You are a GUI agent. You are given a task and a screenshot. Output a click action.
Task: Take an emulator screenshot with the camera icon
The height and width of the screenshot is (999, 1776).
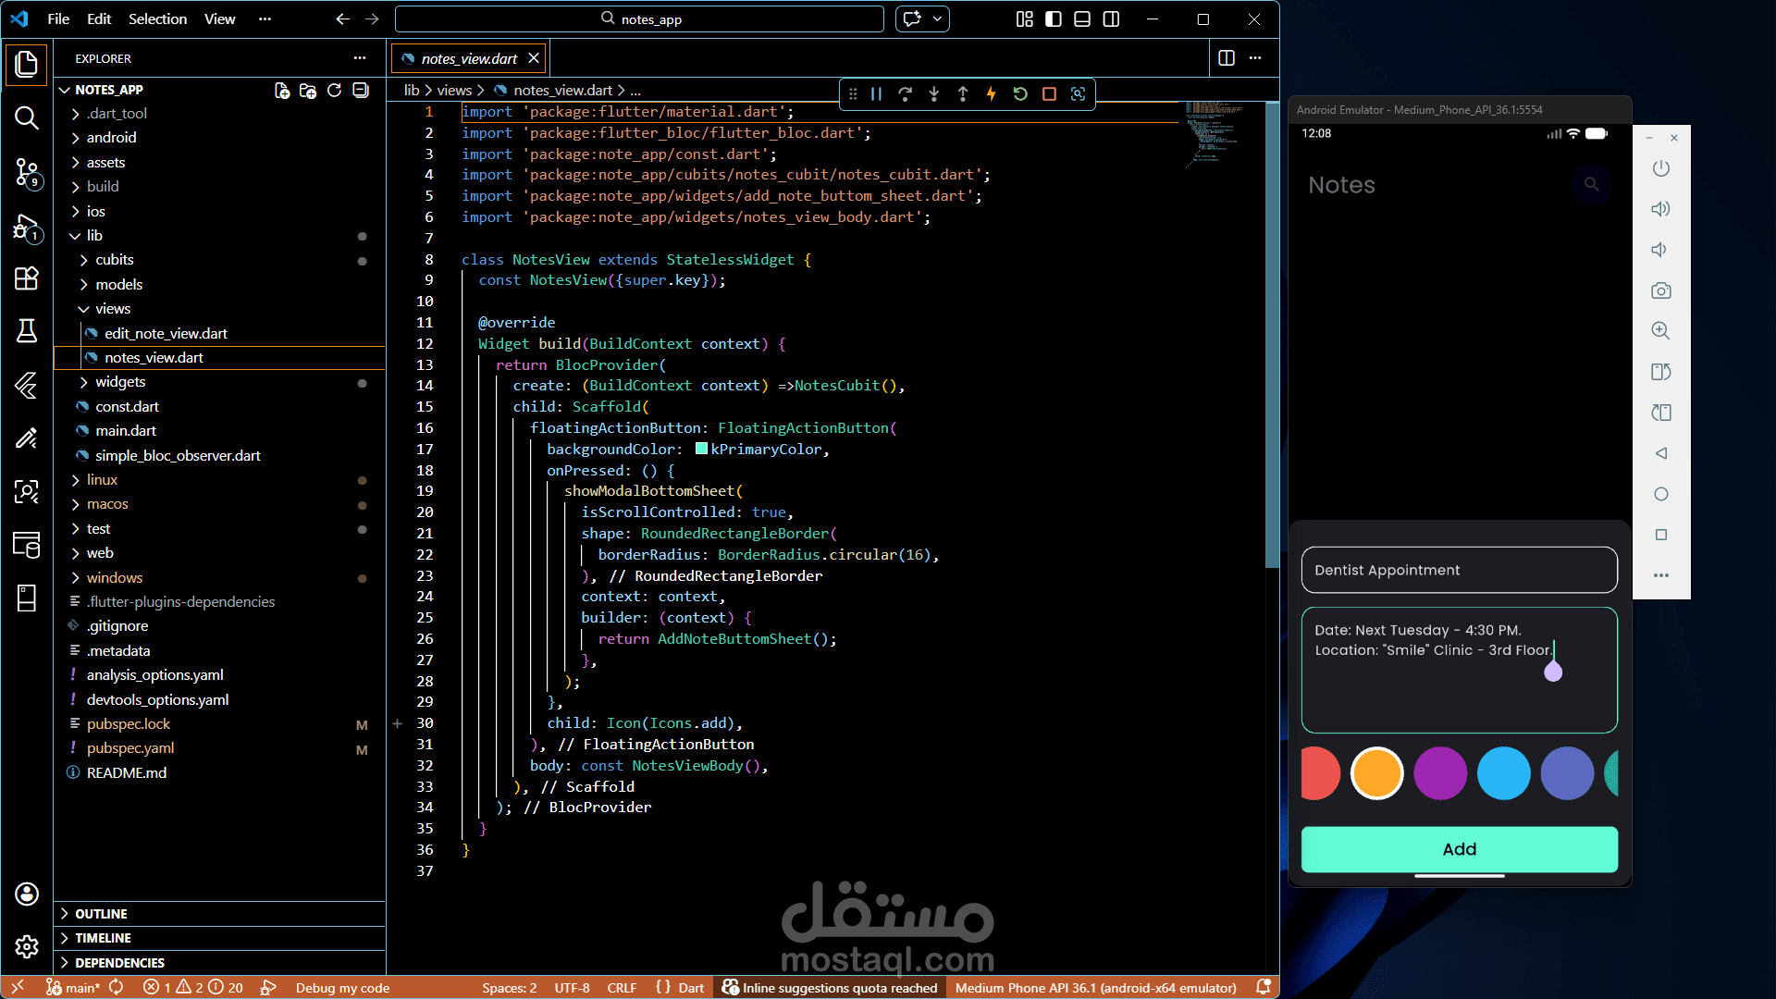(1660, 290)
